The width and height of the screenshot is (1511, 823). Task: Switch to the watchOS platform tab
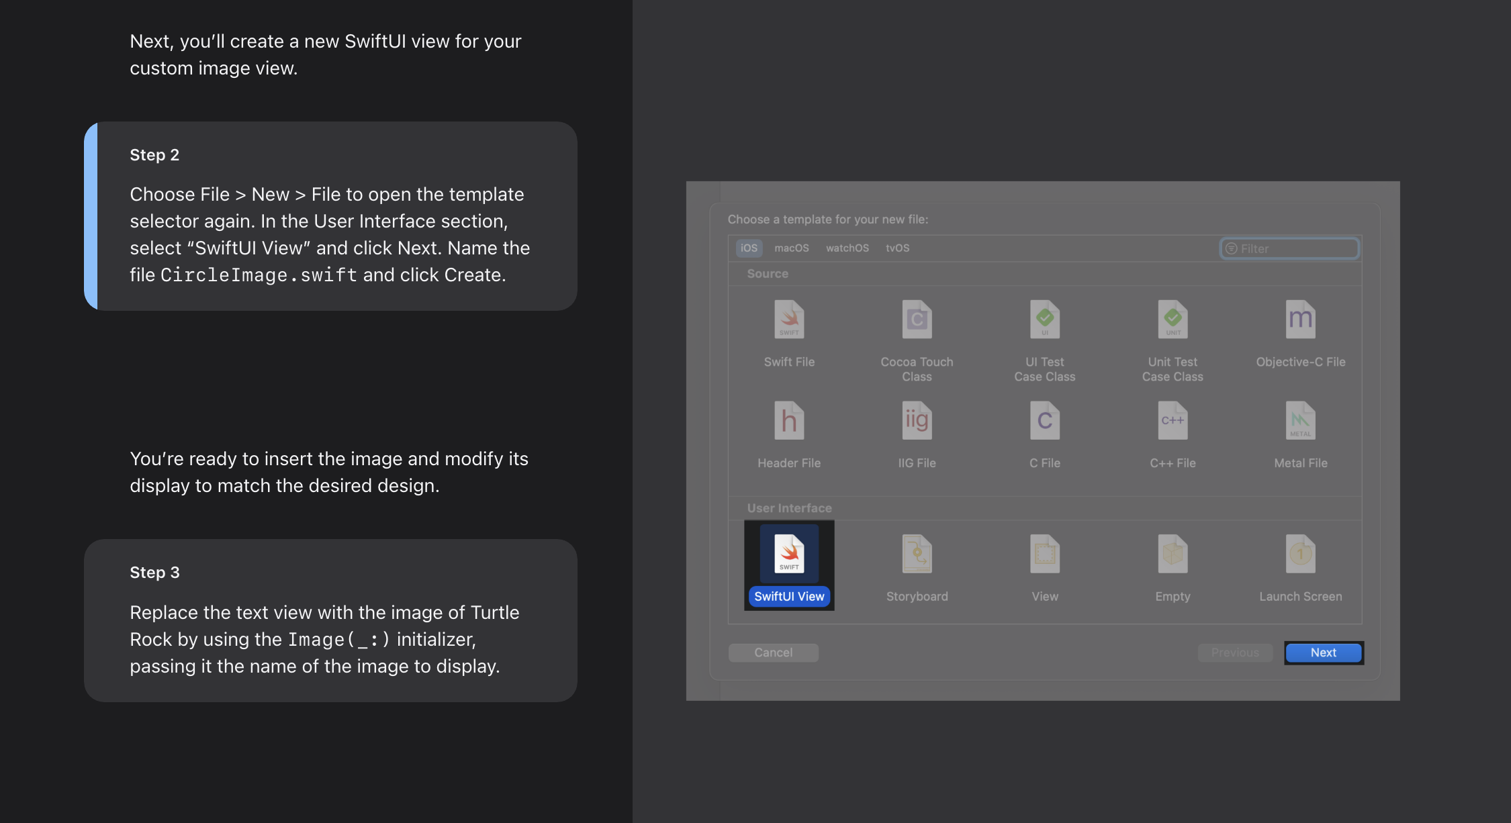point(847,248)
